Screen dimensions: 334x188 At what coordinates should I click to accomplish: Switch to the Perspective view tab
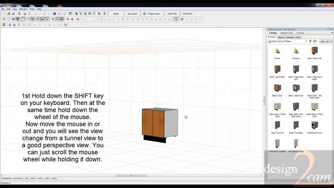6,178
